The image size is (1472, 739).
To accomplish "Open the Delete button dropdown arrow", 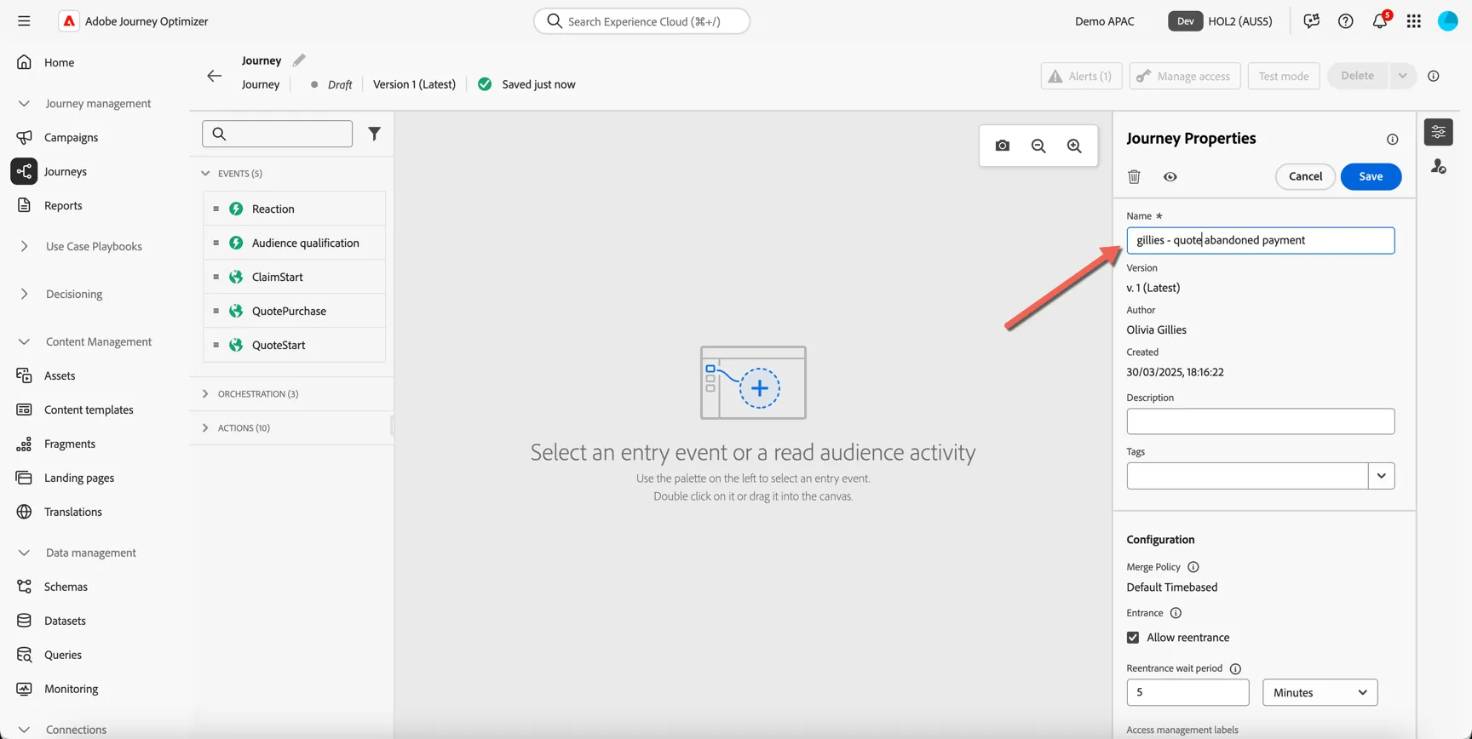I will point(1402,76).
